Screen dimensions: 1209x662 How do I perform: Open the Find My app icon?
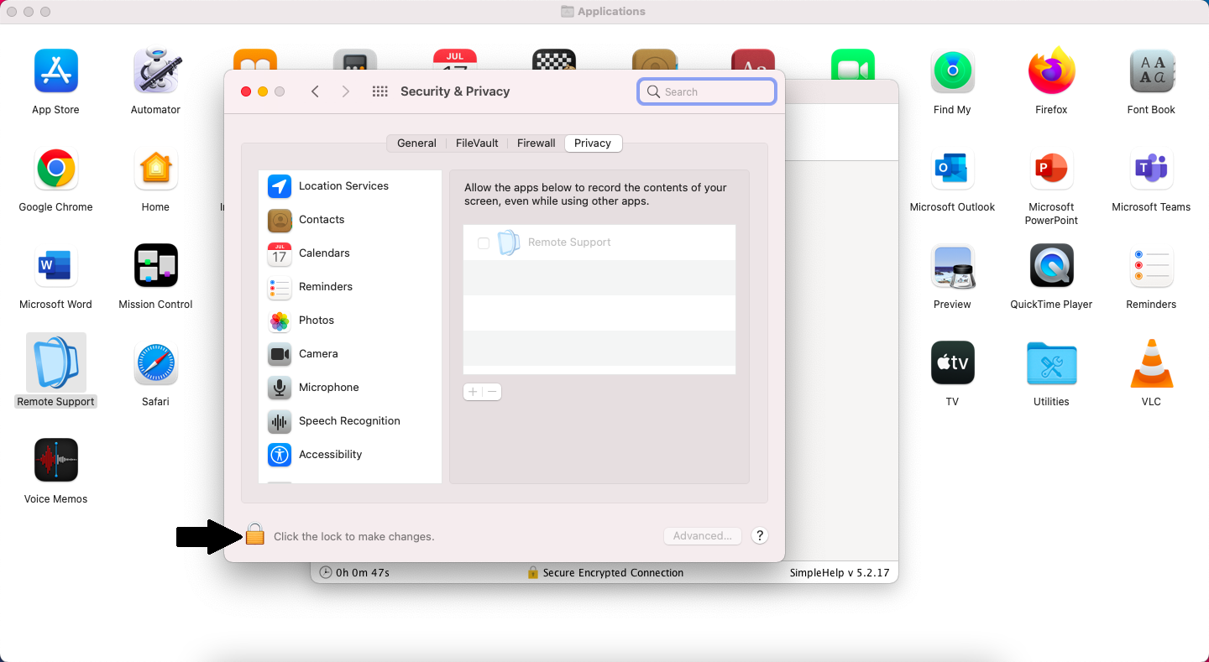coord(952,71)
